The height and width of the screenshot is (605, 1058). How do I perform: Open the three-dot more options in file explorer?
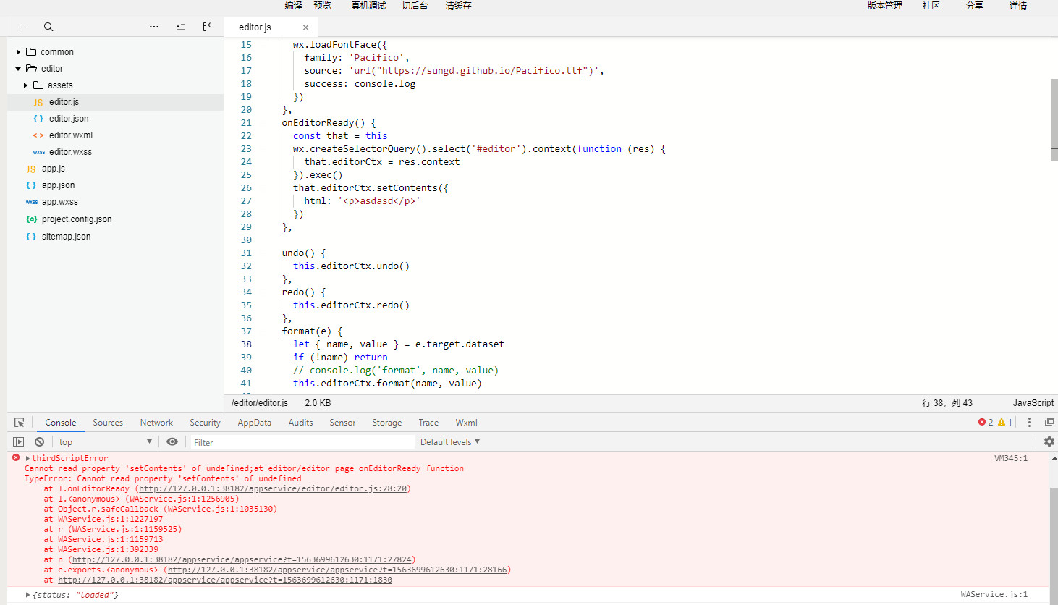[154, 27]
